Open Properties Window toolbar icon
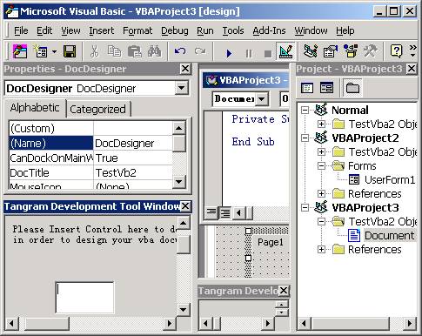The image size is (422, 336). (x=331, y=51)
